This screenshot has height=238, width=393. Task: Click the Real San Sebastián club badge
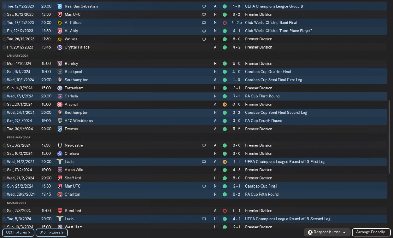click(x=60, y=6)
